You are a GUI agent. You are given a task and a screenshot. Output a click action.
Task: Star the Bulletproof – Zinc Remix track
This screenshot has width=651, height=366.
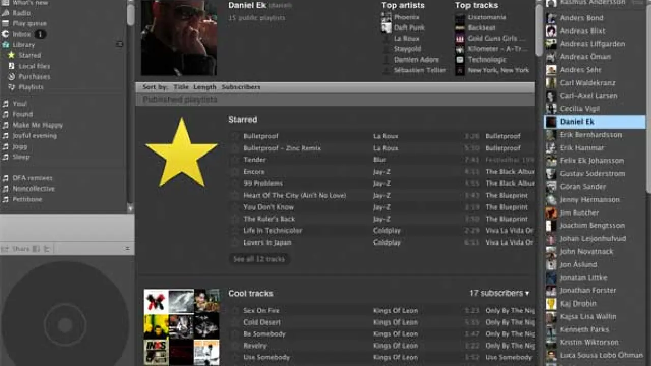(234, 148)
